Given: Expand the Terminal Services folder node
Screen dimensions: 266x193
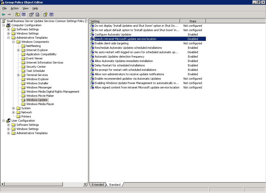Looking at the screenshot, I should (x=18, y=75).
